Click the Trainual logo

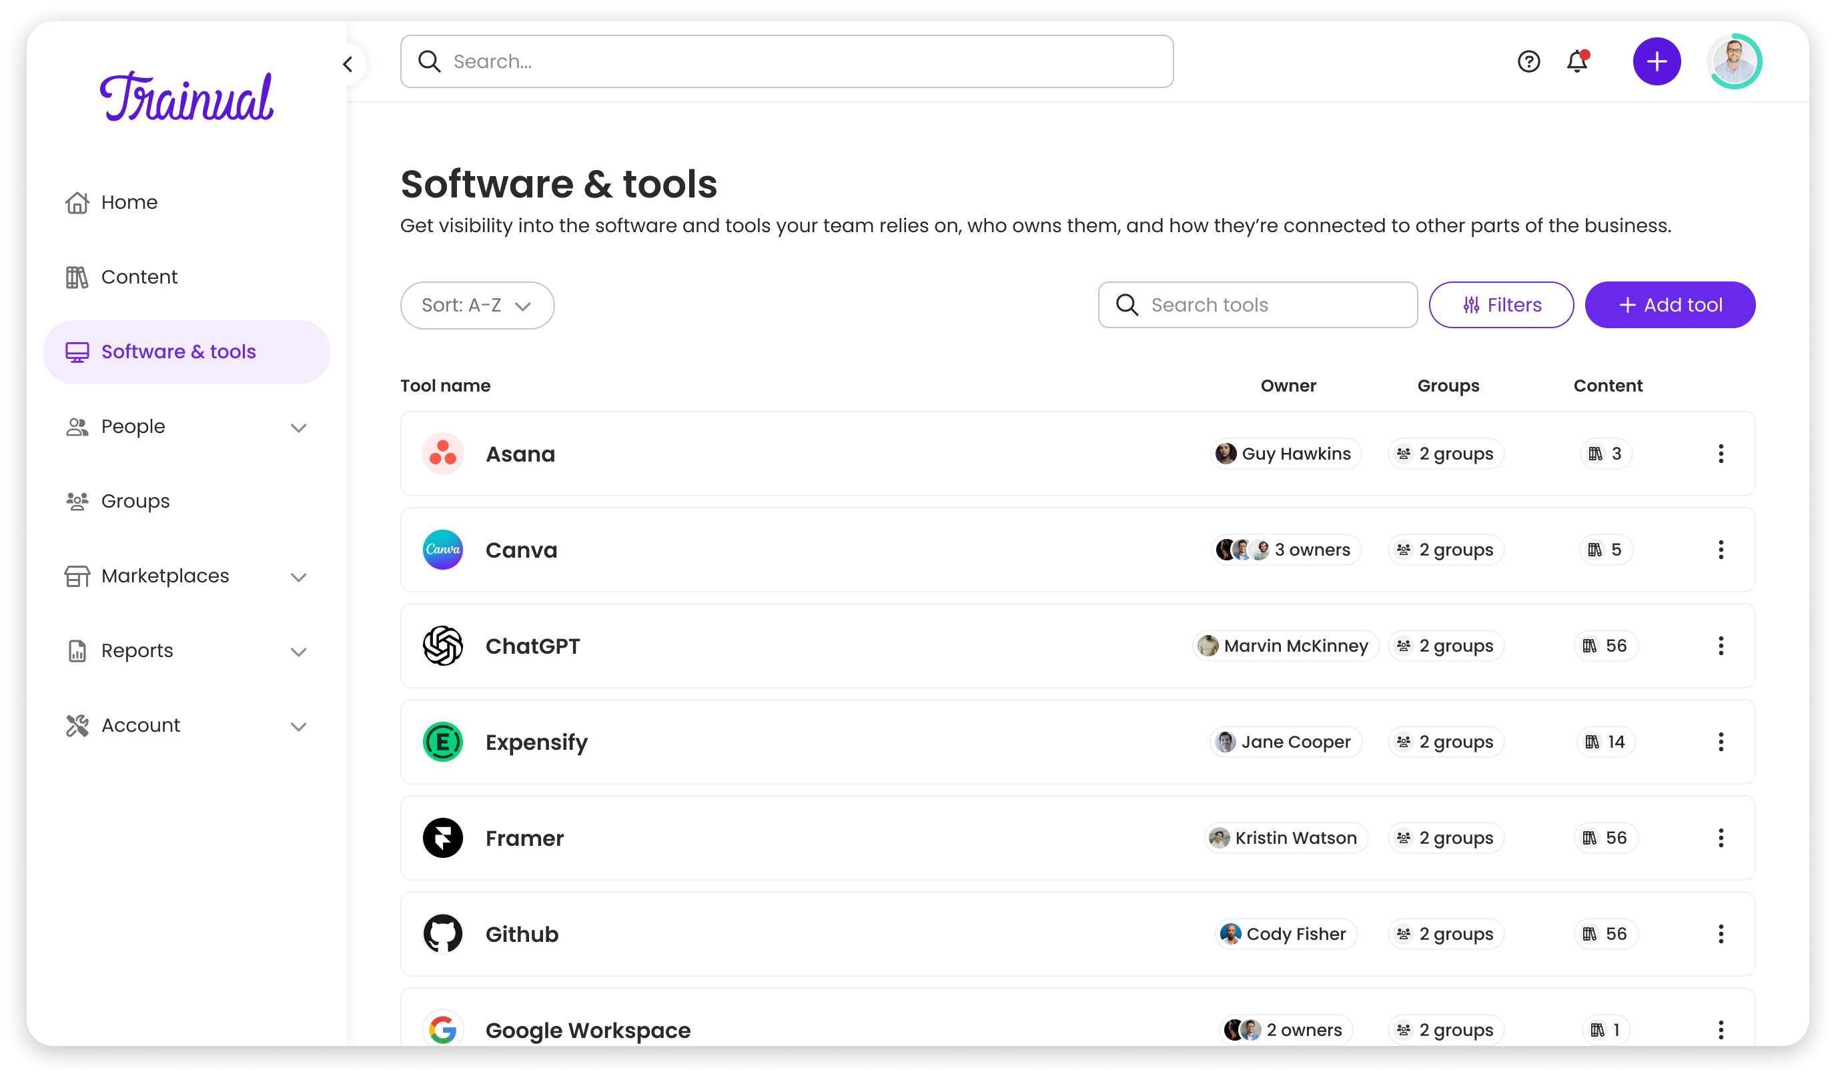187,97
